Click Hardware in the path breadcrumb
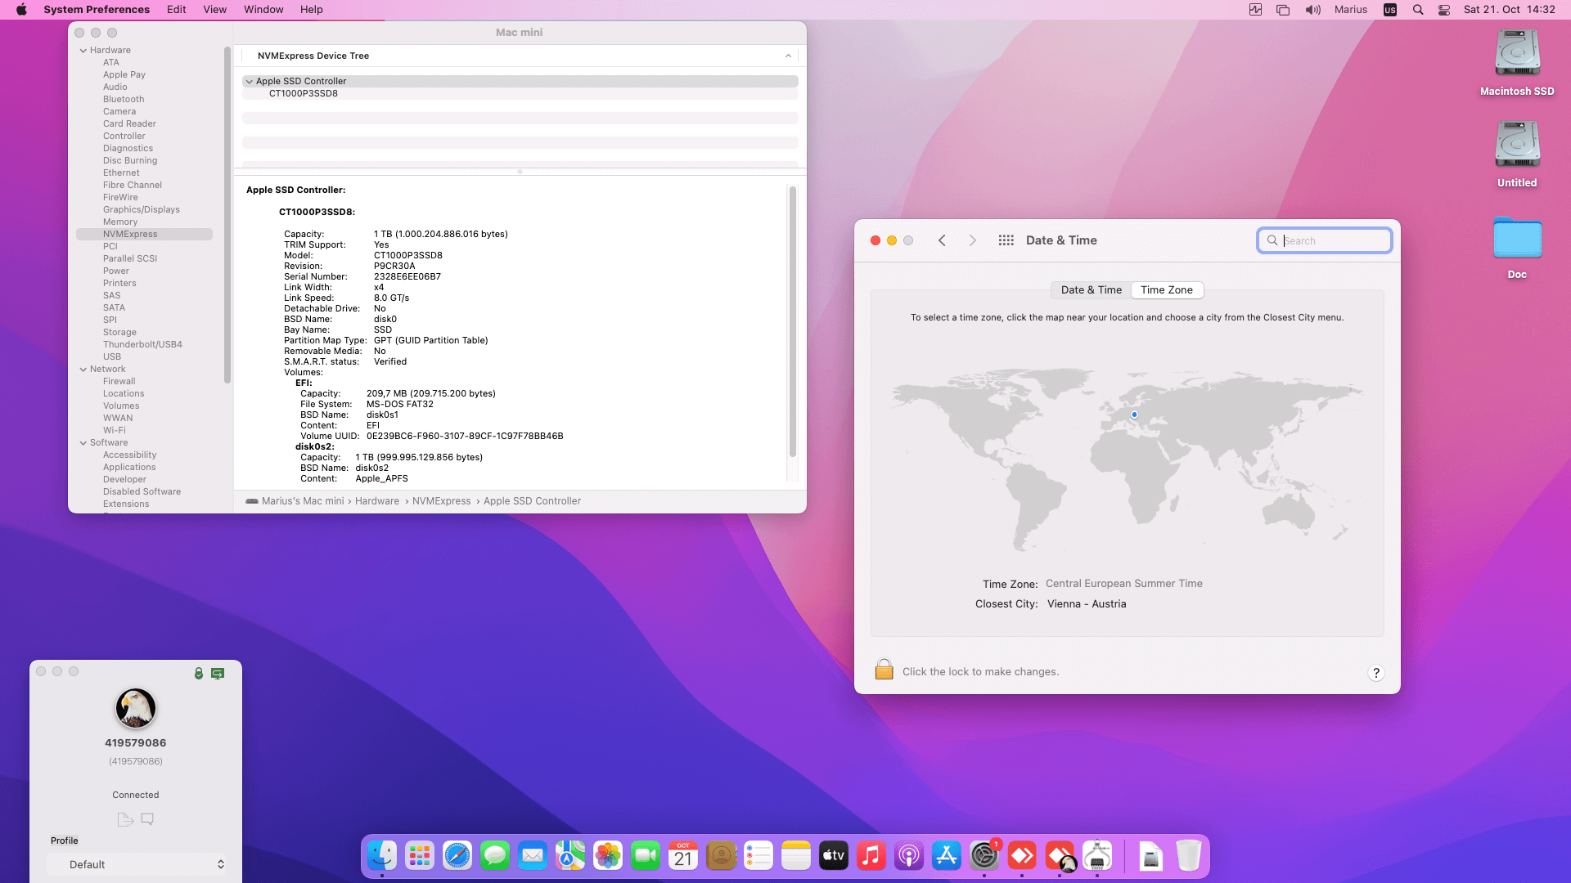This screenshot has height=883, width=1571. pos(376,501)
